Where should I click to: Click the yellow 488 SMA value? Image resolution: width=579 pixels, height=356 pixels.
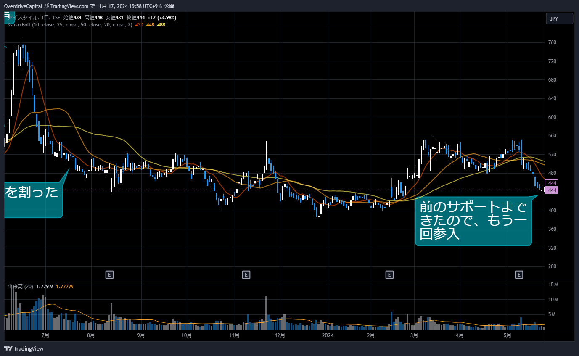coord(161,25)
